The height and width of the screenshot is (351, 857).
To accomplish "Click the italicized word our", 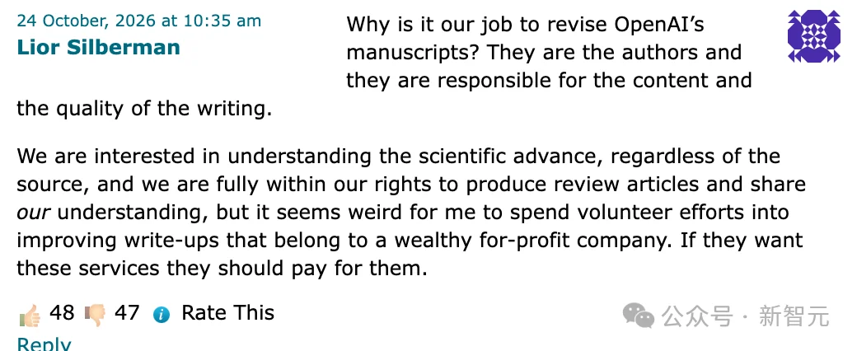I will click(x=34, y=213).
